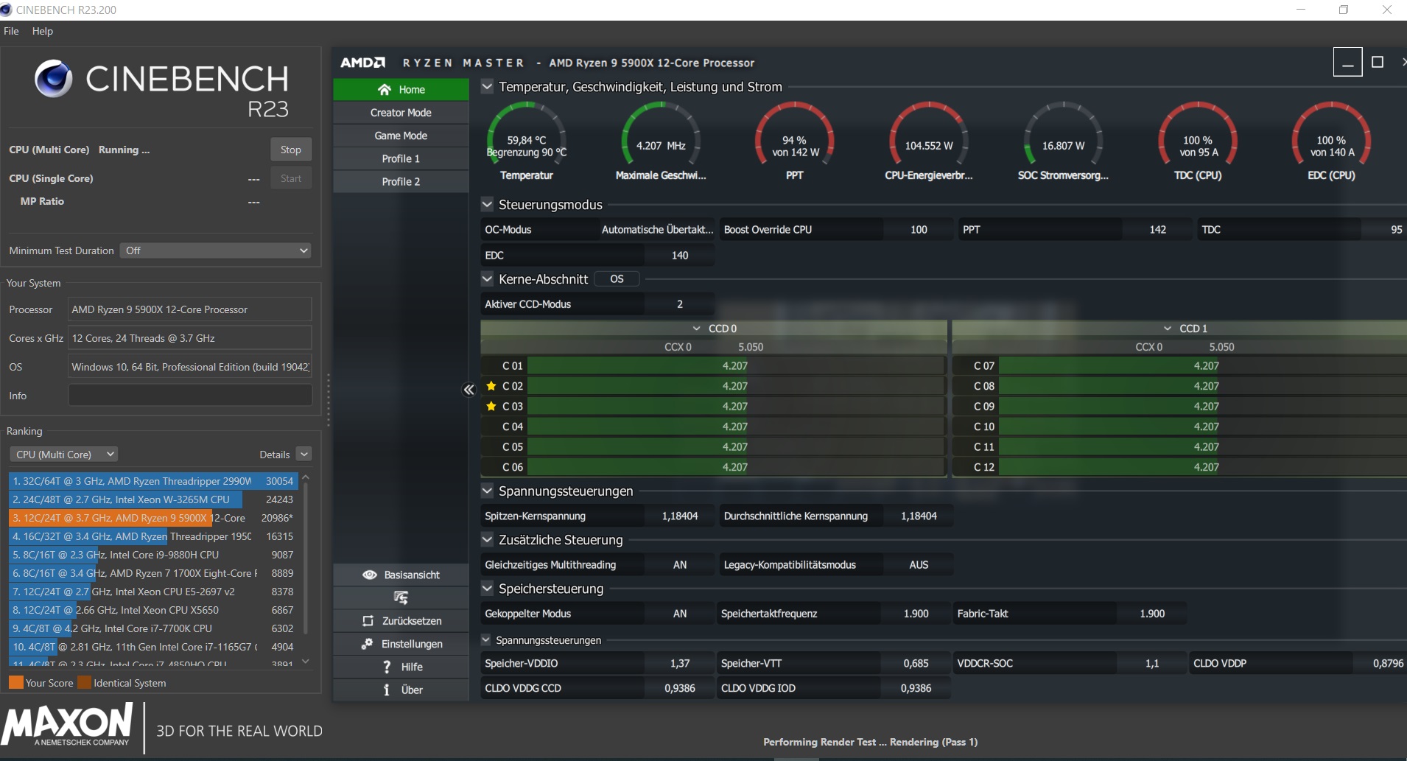
Task: Click the PPT value 142 field
Action: [1157, 230]
